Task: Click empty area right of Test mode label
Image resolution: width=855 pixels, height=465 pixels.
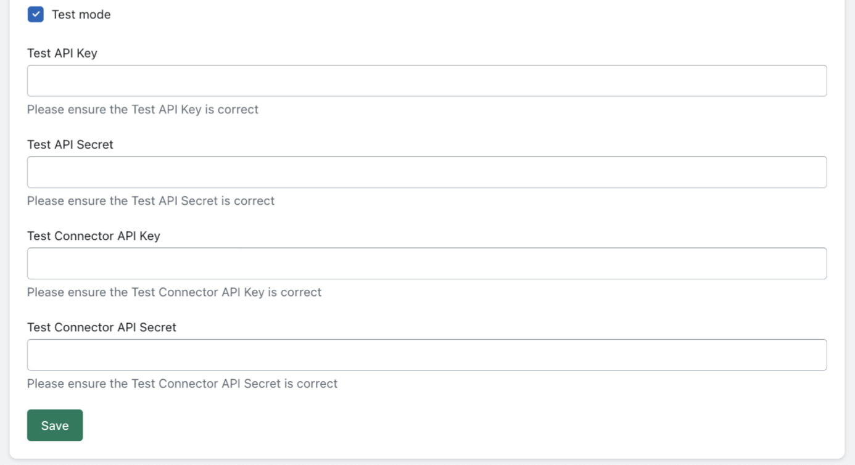Action: point(432,14)
